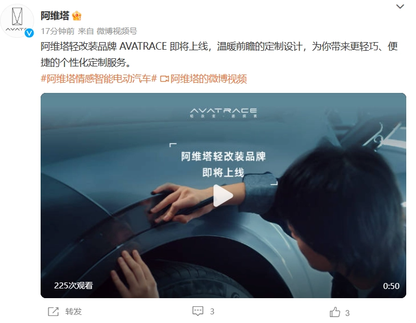Click the AVATRACE logo in video
This screenshot has width=416, height=323.
click(223, 112)
